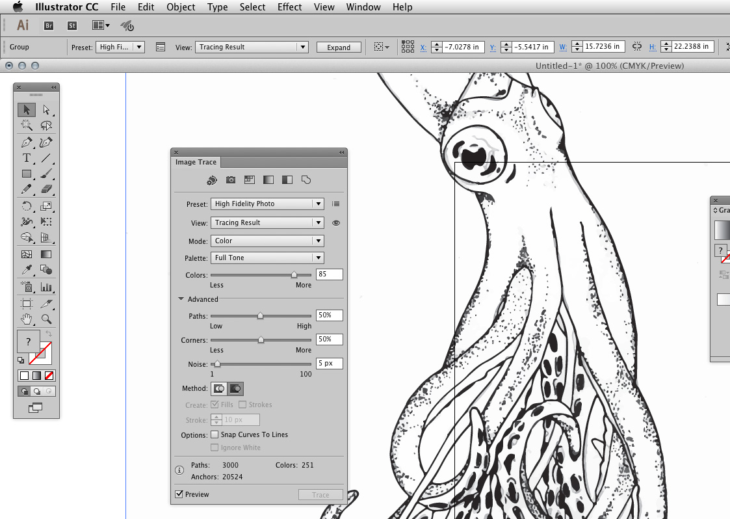Viewport: 730px width, 519px height.
Task: Click the Paths slider under Advanced
Action: pos(261,315)
